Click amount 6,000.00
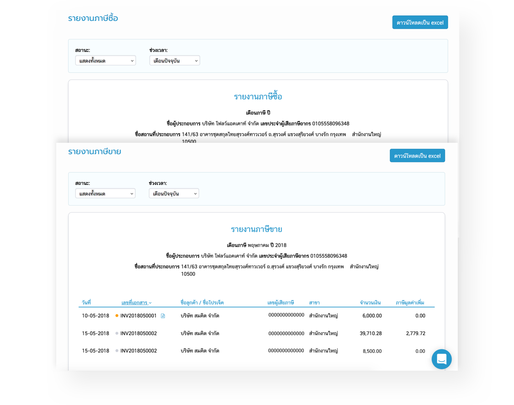This screenshot has width=514, height=405. (372, 316)
